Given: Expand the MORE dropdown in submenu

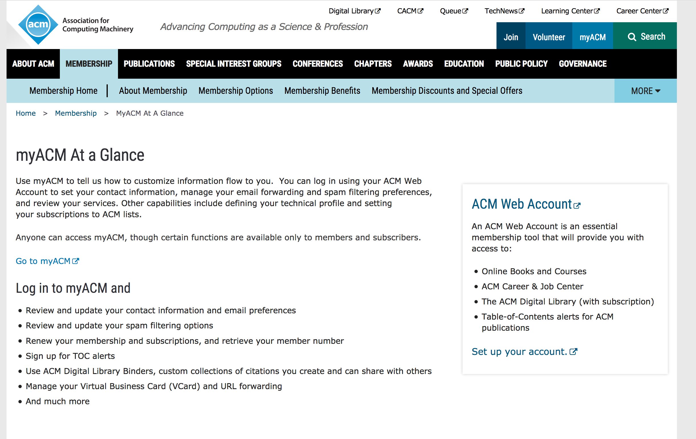Looking at the screenshot, I should pos(646,91).
